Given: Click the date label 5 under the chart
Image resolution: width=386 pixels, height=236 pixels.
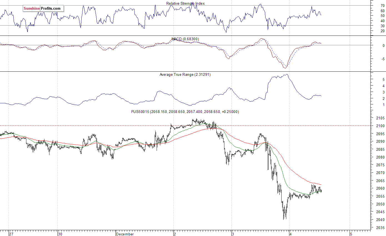Looking at the screenshot, I should [x=351, y=234].
